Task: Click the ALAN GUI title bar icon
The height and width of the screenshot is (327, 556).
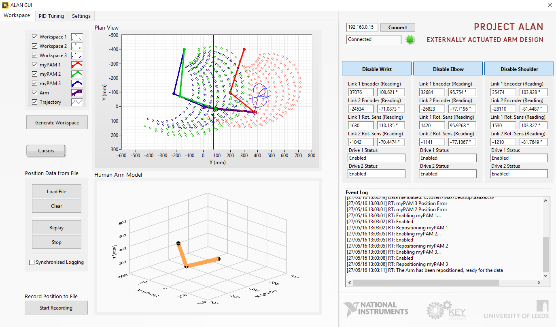Action: pos(4,5)
